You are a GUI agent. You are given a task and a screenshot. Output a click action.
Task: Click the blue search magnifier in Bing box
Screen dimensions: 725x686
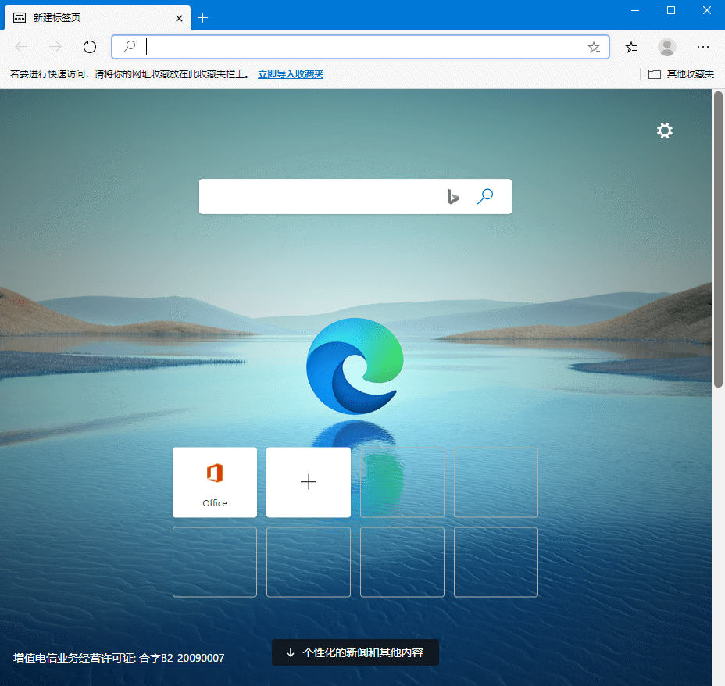pos(485,196)
